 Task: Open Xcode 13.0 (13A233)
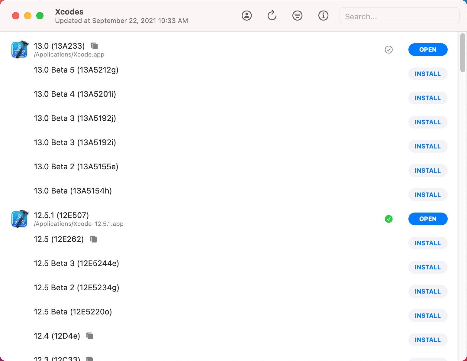(x=428, y=50)
